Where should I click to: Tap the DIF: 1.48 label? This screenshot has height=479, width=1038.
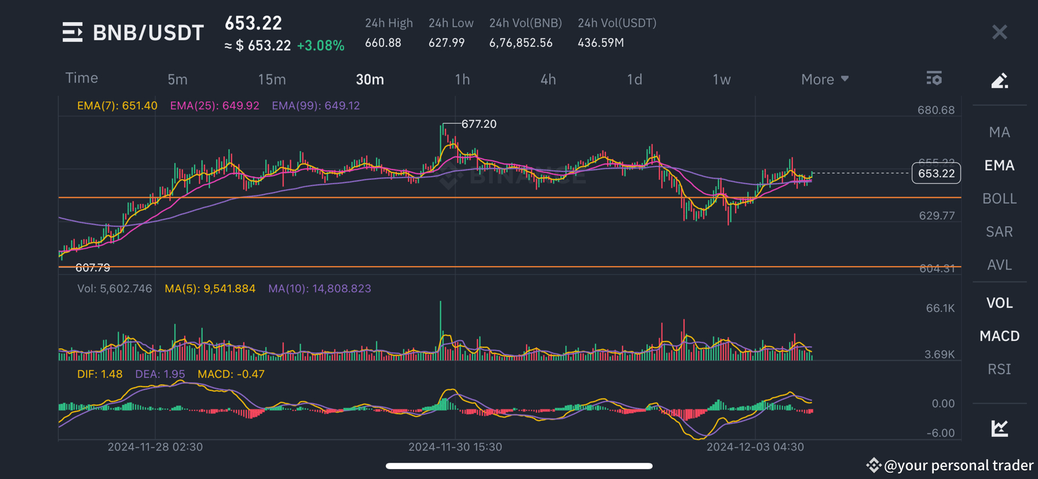point(100,374)
